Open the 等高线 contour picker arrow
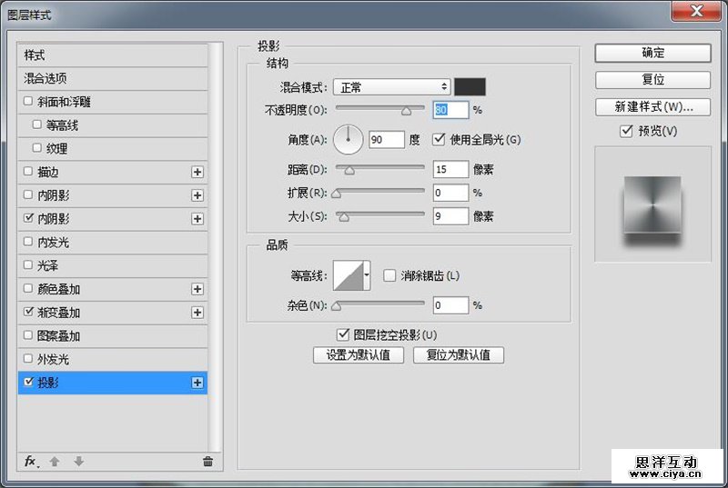Image resolution: width=728 pixels, height=488 pixels. (367, 275)
